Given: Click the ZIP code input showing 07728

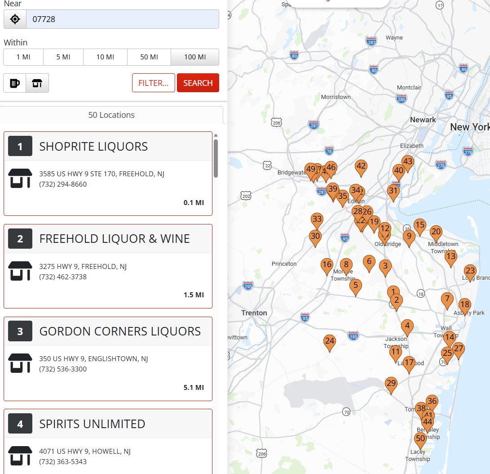Looking at the screenshot, I should coord(121,19).
